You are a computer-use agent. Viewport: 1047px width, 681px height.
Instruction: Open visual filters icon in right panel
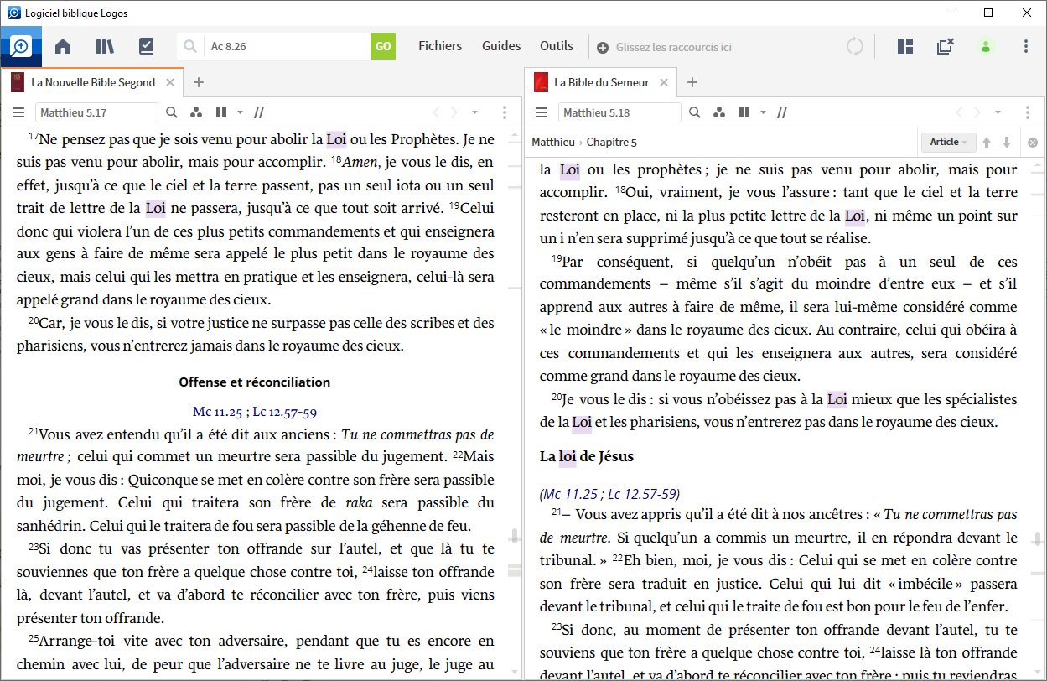(x=719, y=112)
